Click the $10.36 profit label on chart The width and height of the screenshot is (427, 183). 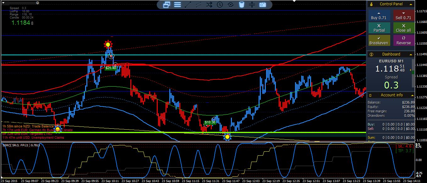[x=210, y=122]
